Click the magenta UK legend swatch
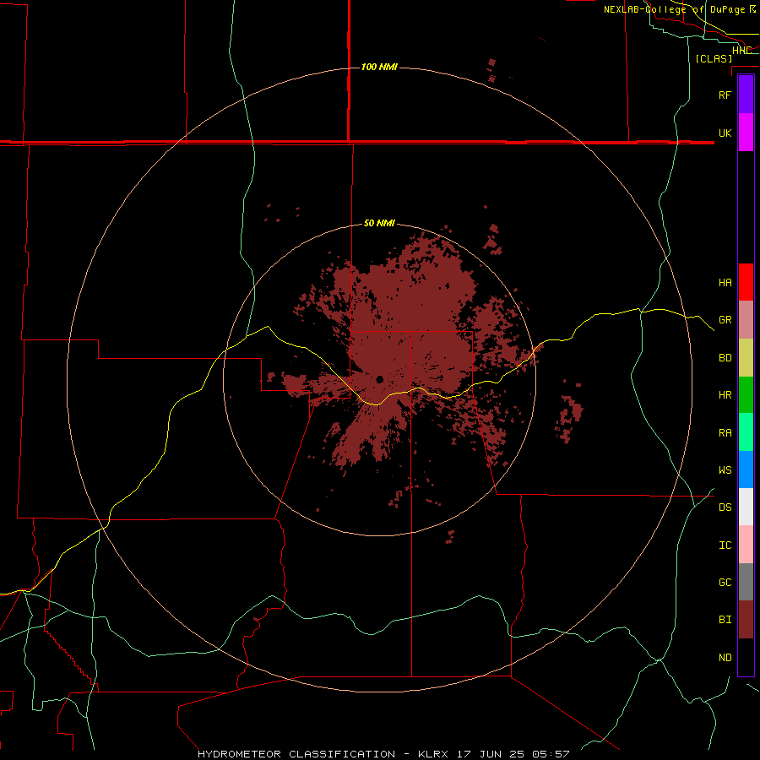 point(746,133)
